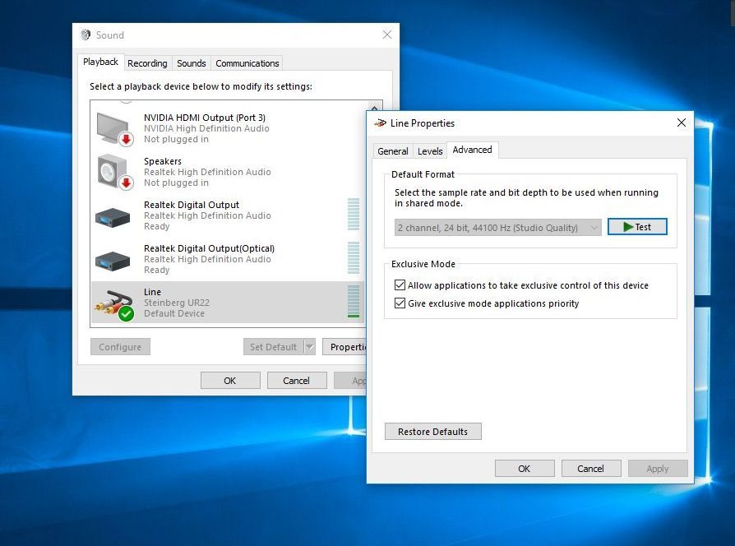Click the NVIDIA HDMI Output monitor icon

pyautogui.click(x=114, y=128)
